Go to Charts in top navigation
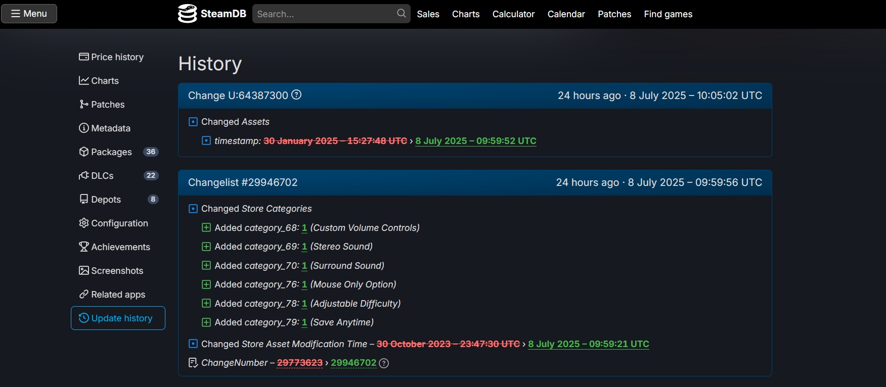 (x=466, y=14)
